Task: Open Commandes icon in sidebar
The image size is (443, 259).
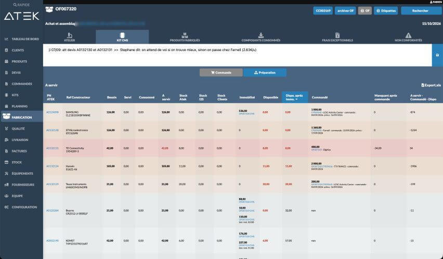Action: click(6, 84)
